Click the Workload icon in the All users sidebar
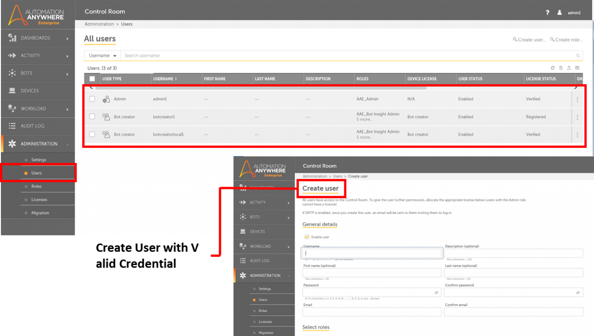Viewport: 594px width, 336px height. tap(13, 108)
